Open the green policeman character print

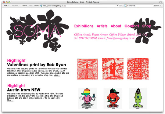click(x=138, y=98)
